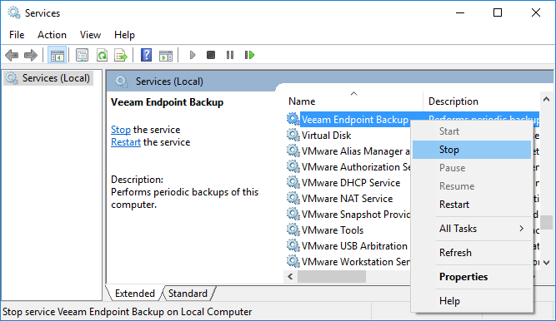556x321 pixels.
Task: Maximize the Services window
Action: (x=498, y=12)
